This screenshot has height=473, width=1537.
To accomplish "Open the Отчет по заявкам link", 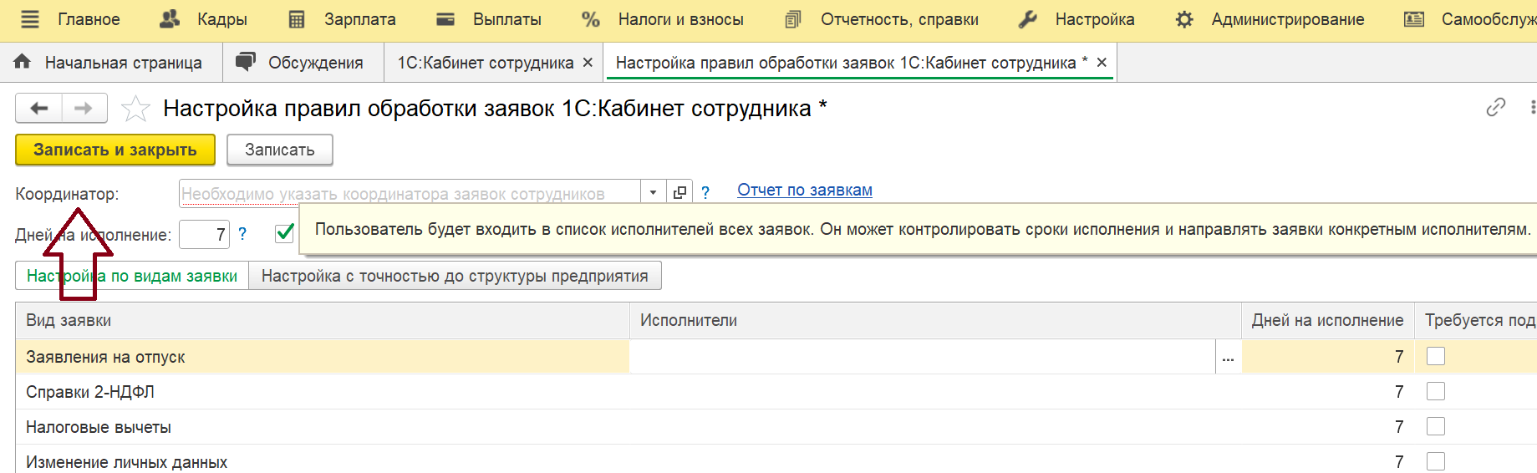I will pos(804,191).
